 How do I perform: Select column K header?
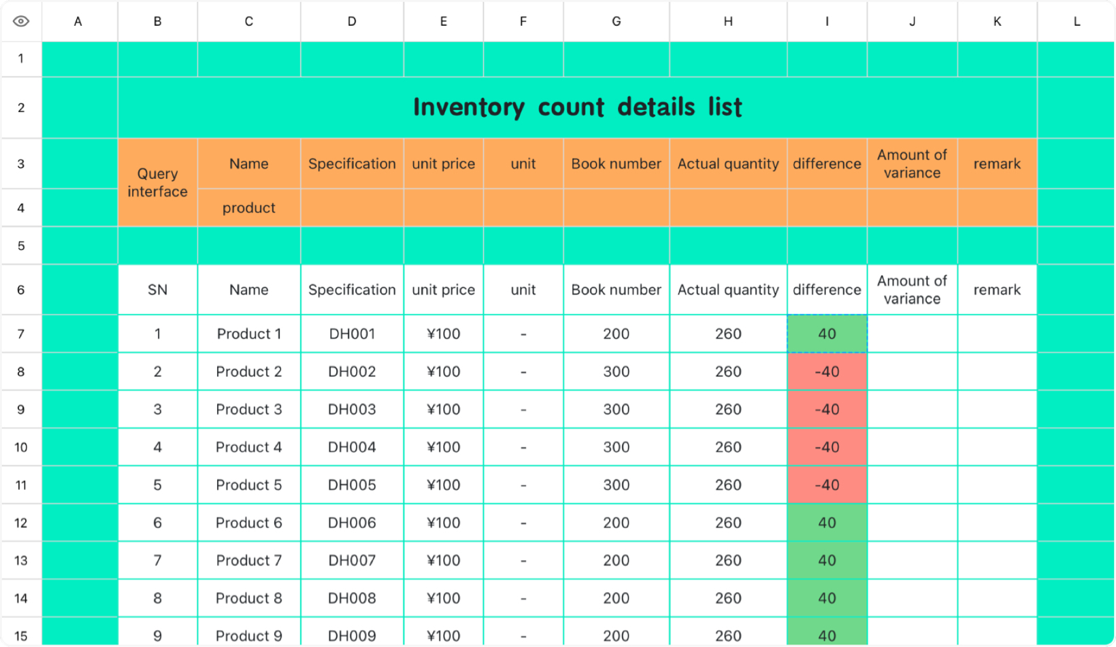998,21
